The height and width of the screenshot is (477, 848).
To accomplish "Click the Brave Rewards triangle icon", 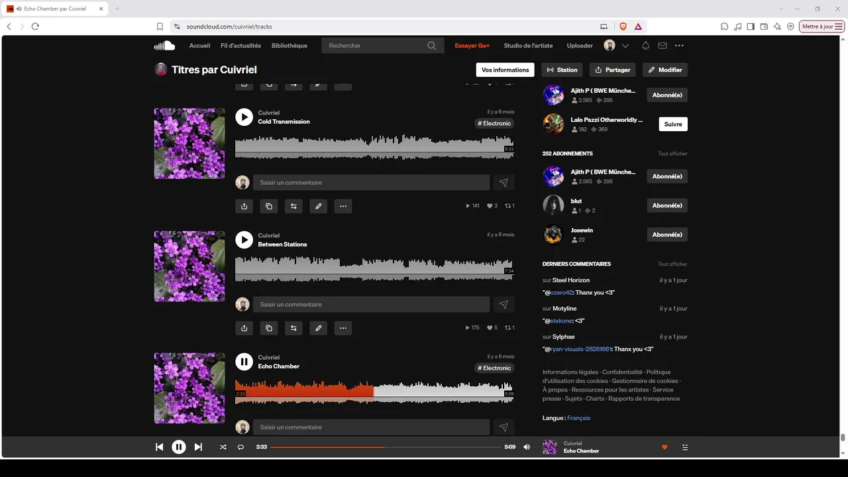I will tap(638, 26).
